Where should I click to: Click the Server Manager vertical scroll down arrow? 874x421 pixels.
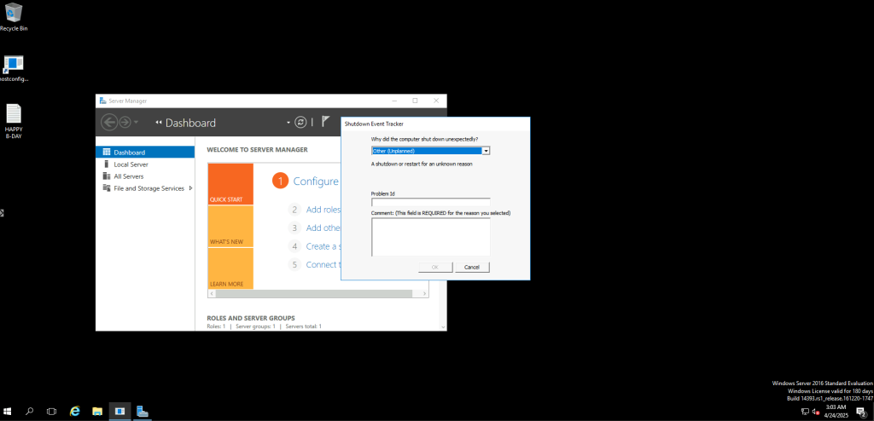click(x=443, y=327)
